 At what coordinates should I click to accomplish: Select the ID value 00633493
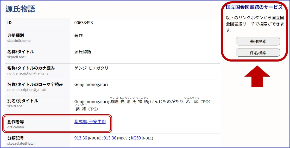coord(84,23)
